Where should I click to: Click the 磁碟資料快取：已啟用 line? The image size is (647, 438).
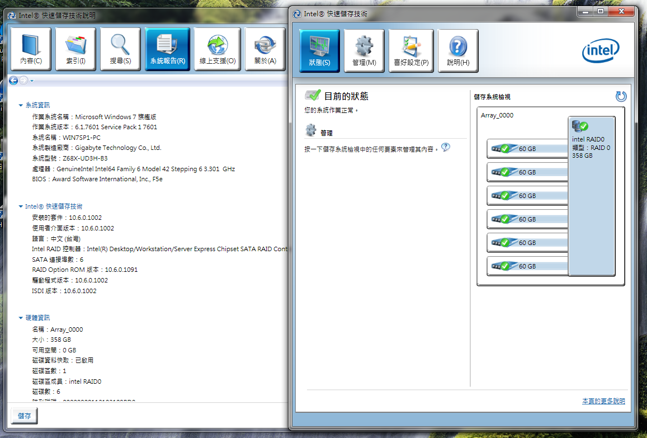pyautogui.click(x=63, y=360)
